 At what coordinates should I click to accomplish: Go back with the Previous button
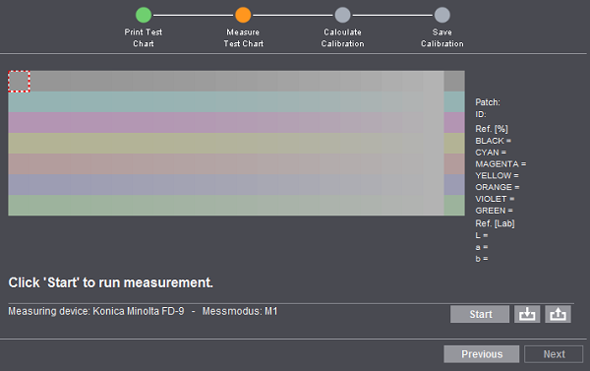tap(482, 354)
